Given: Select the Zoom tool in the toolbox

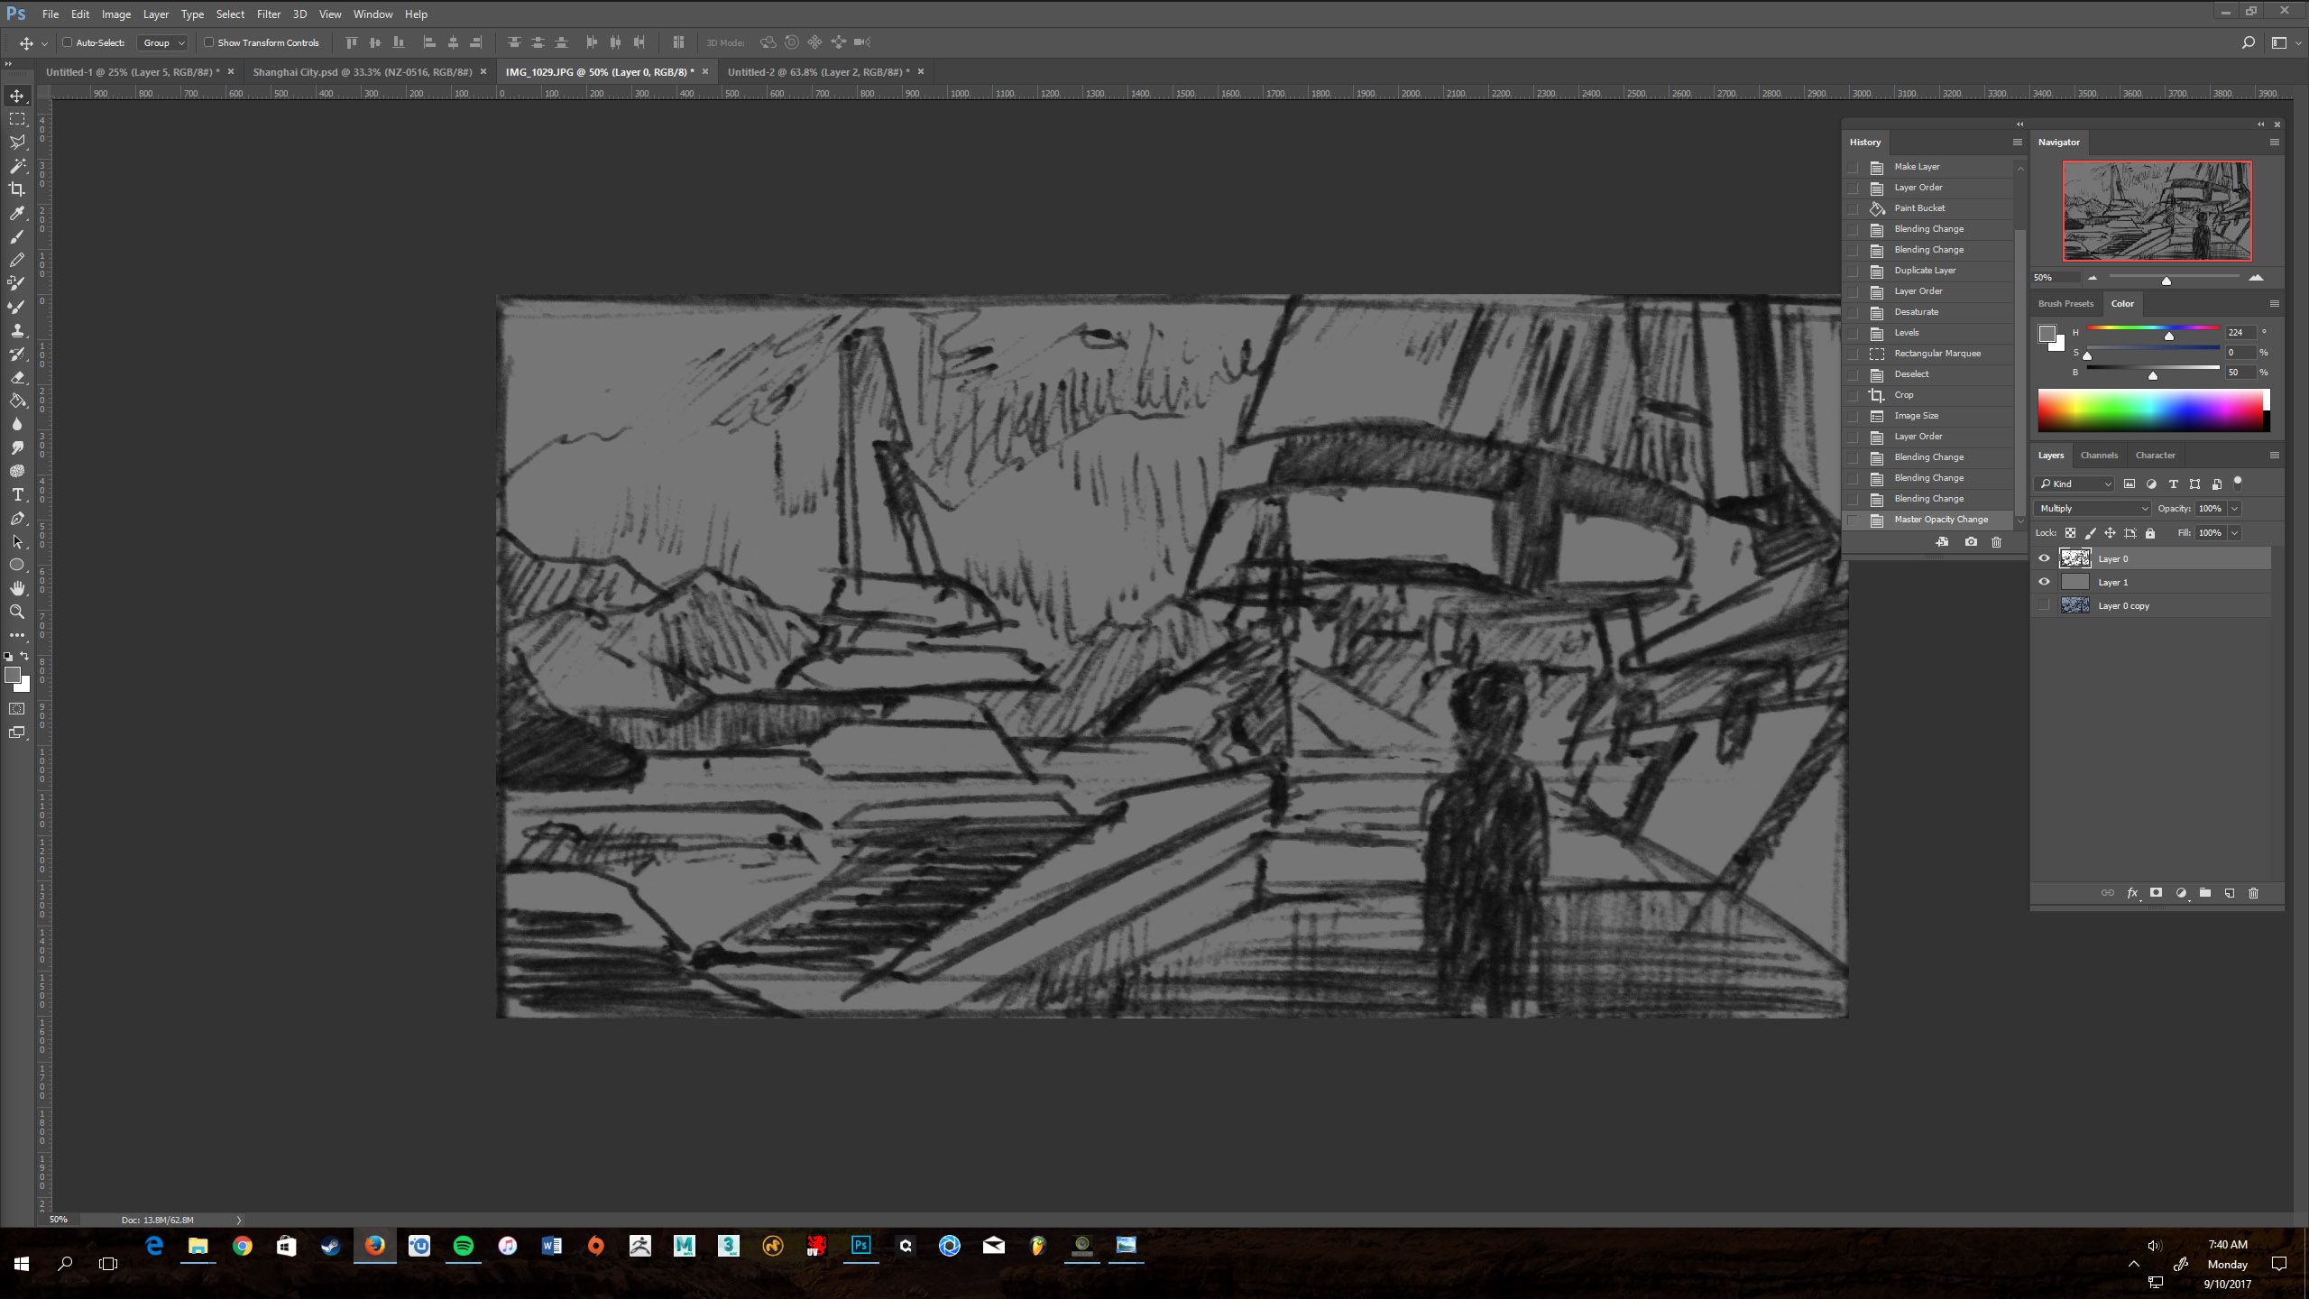Looking at the screenshot, I should (x=17, y=612).
